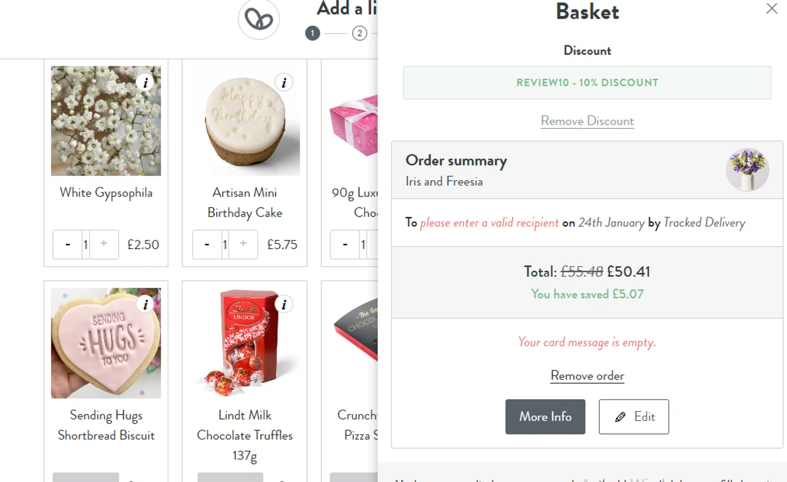Click the Iris and Freesia bouquet thumbnail
The width and height of the screenshot is (787, 482).
pyautogui.click(x=747, y=170)
